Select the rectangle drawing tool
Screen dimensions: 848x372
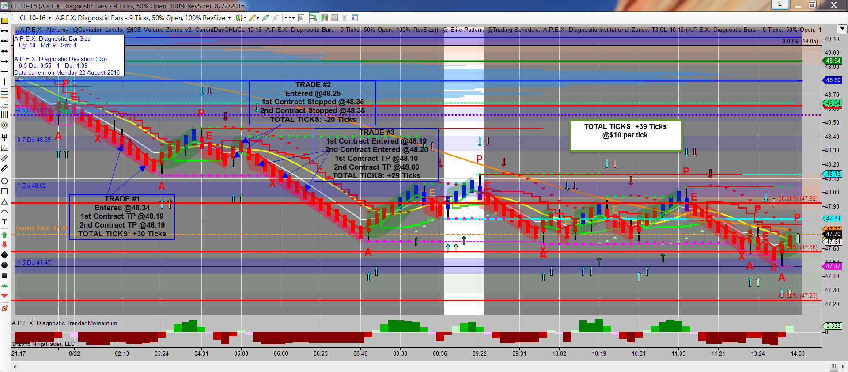4,191
